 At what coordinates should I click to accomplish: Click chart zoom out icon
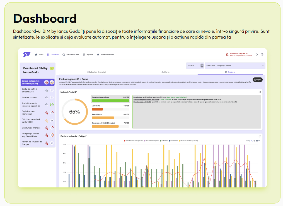click(249, 140)
